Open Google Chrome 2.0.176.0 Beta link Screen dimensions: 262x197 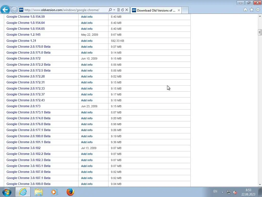[28, 124]
